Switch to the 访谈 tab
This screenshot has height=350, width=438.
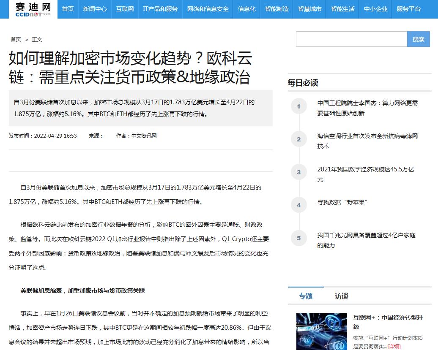(341, 296)
